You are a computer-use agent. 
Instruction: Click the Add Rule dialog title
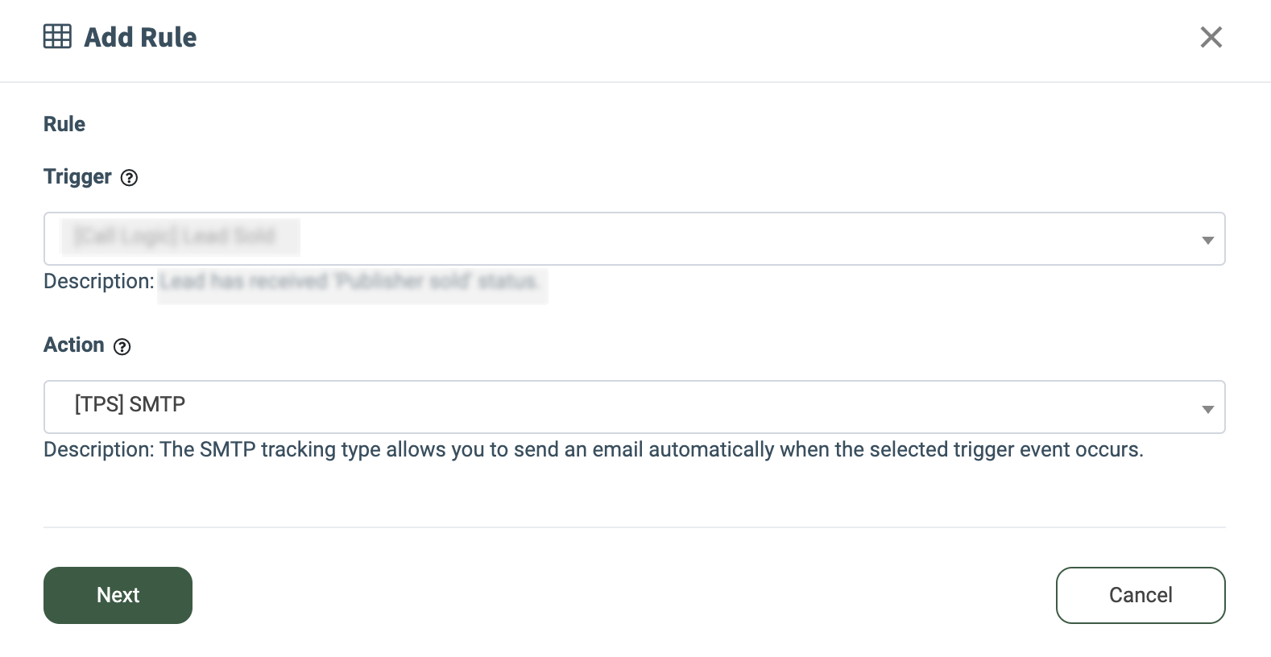[x=140, y=37]
